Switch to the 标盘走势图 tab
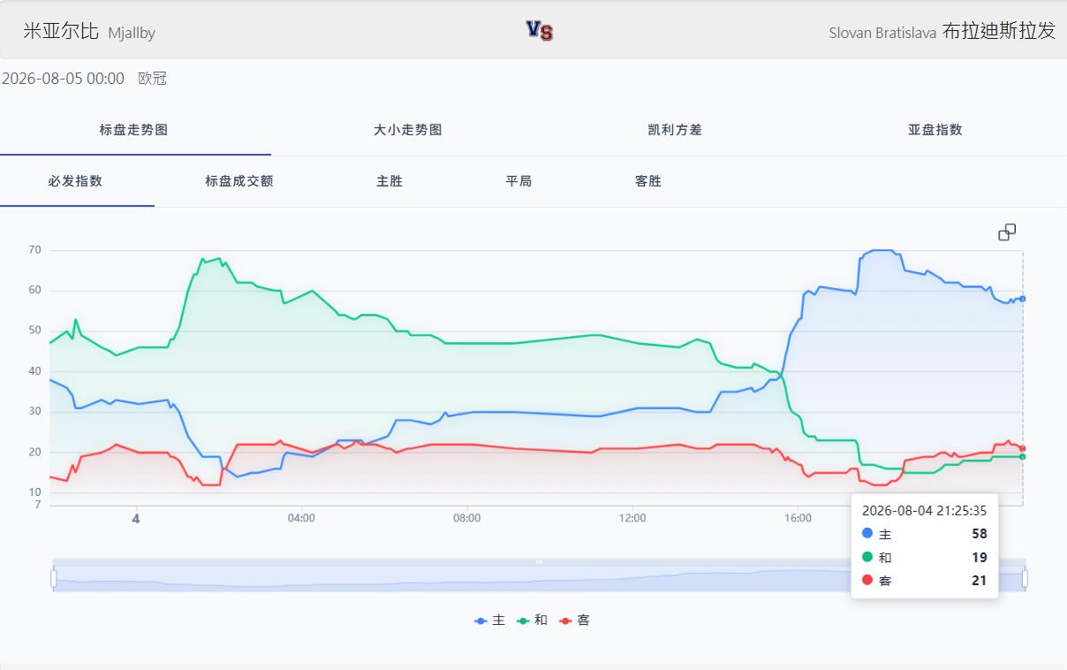 click(133, 130)
